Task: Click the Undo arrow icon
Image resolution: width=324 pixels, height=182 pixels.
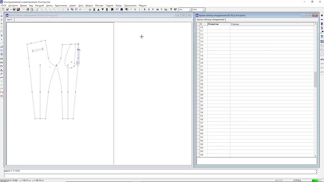Action: pos(81,9)
